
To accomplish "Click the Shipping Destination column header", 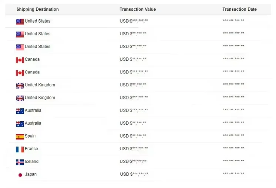I will click(37, 9).
